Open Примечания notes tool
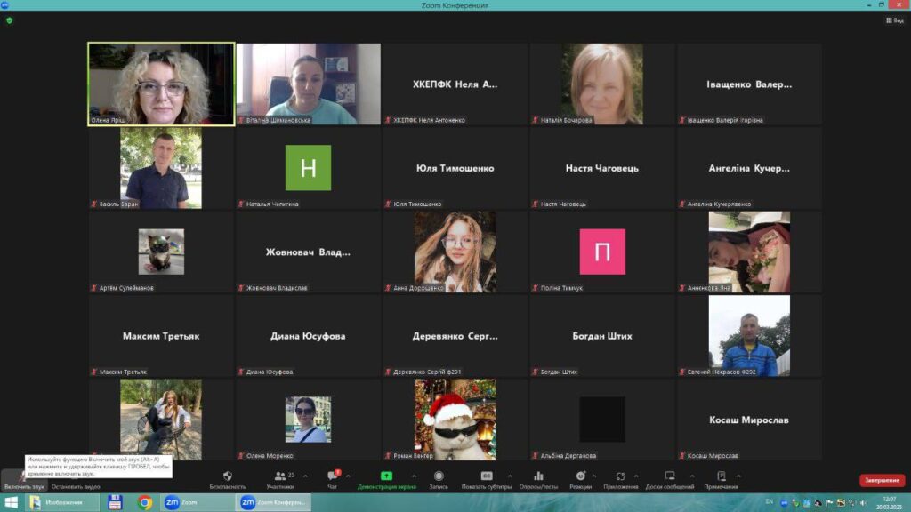The image size is (911, 512). tap(721, 480)
